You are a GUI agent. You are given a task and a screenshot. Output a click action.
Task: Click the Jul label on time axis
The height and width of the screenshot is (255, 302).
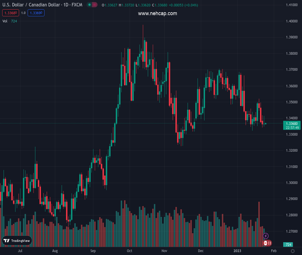pos(20,251)
